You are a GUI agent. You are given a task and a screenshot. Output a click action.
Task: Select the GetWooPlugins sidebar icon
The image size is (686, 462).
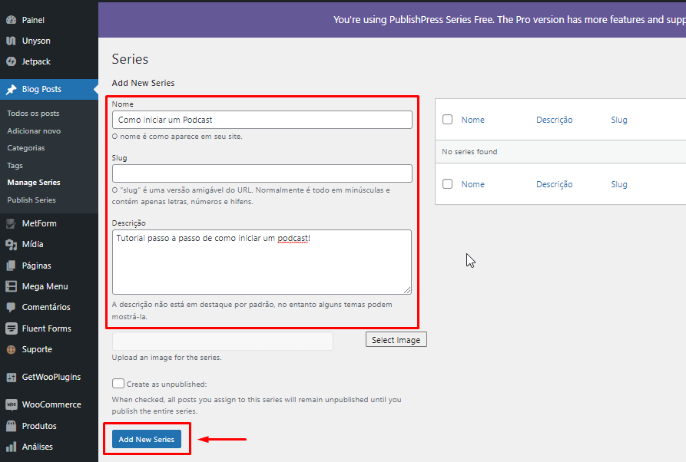point(13,377)
